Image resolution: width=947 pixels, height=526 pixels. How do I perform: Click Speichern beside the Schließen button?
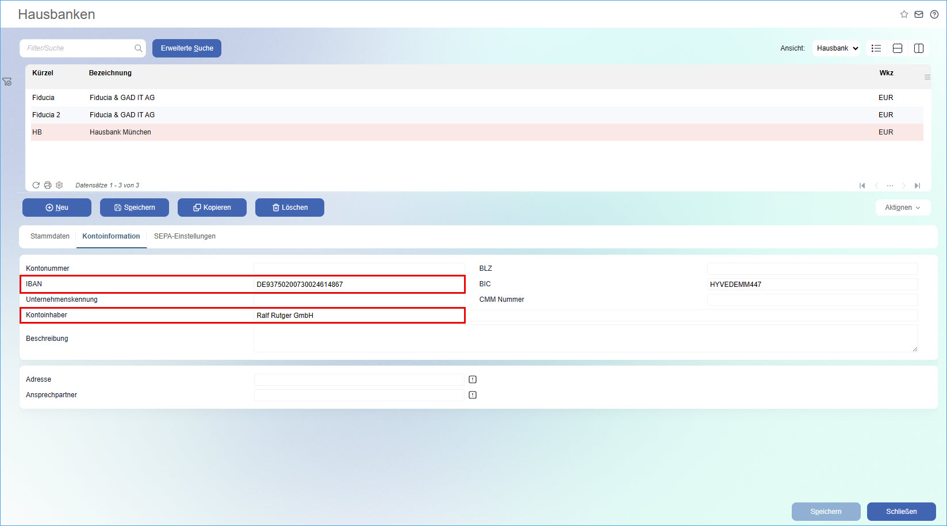click(826, 512)
